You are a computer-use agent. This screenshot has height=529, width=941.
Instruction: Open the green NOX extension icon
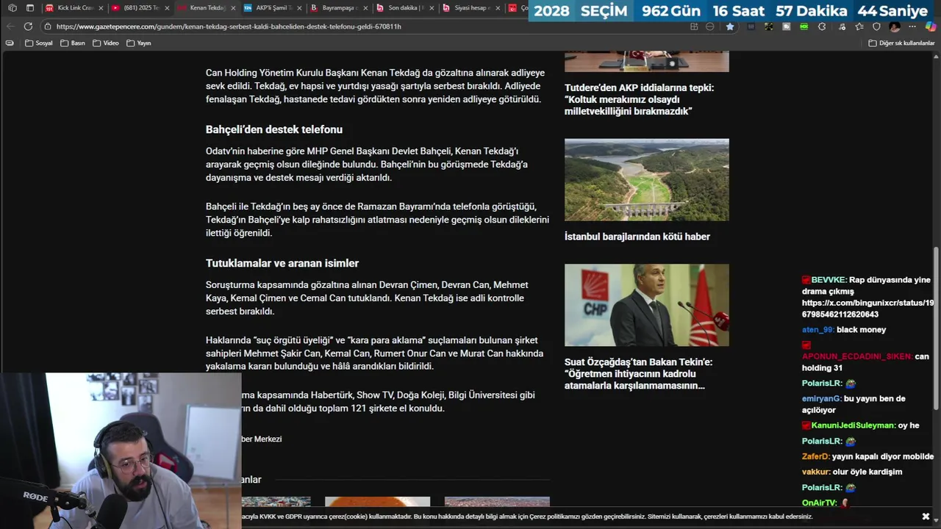pyautogui.click(x=804, y=26)
